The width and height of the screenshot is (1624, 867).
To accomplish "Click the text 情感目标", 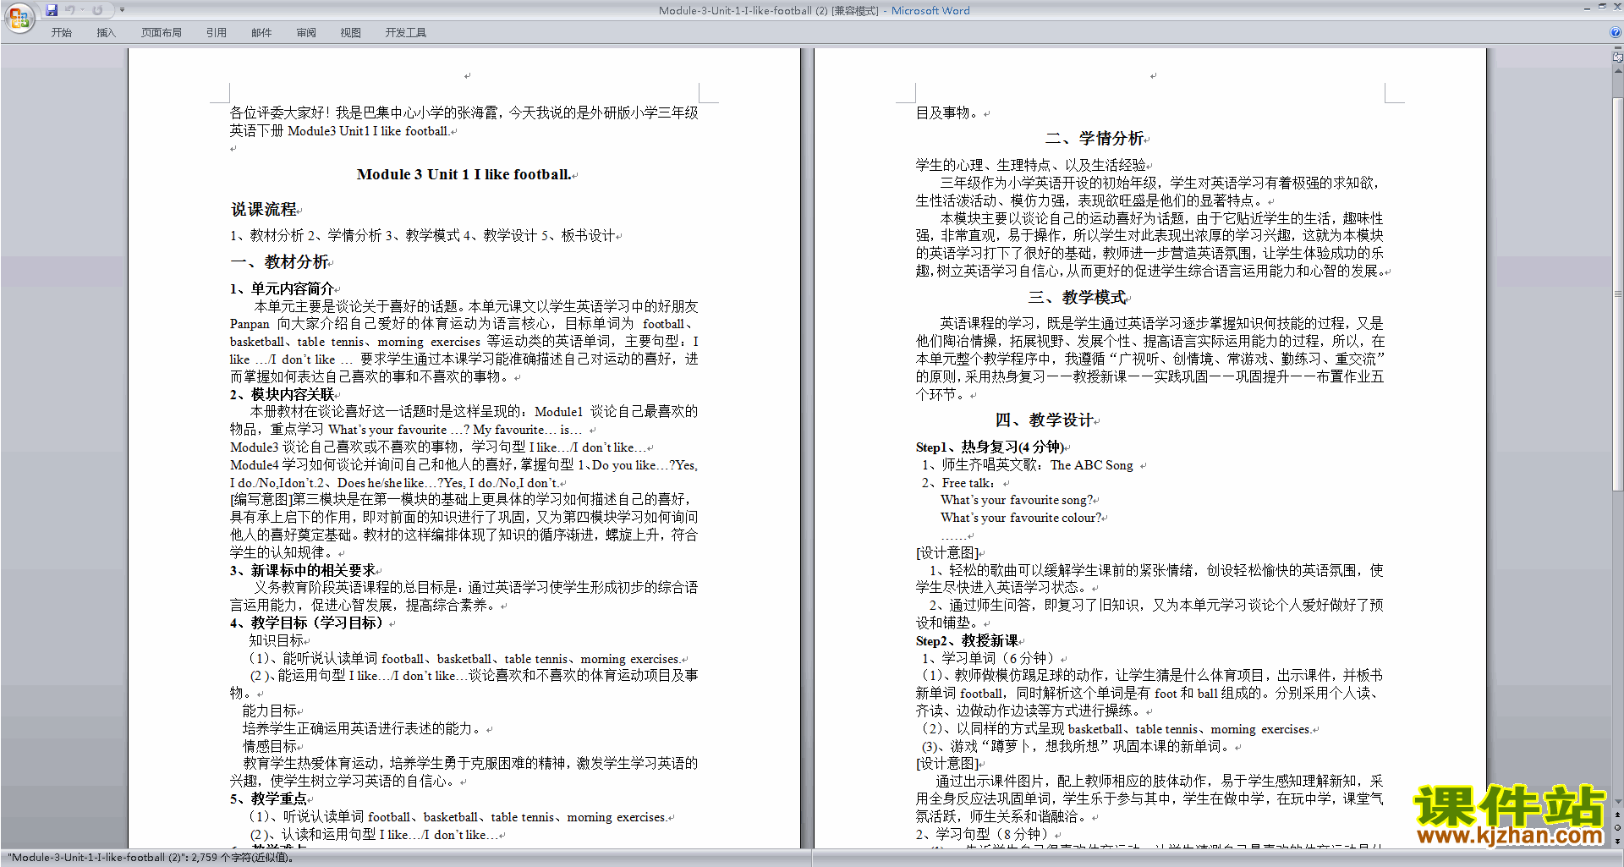I will pyautogui.click(x=270, y=746).
